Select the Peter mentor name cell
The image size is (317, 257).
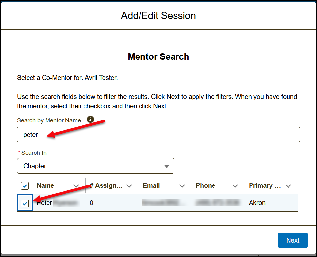(45, 203)
